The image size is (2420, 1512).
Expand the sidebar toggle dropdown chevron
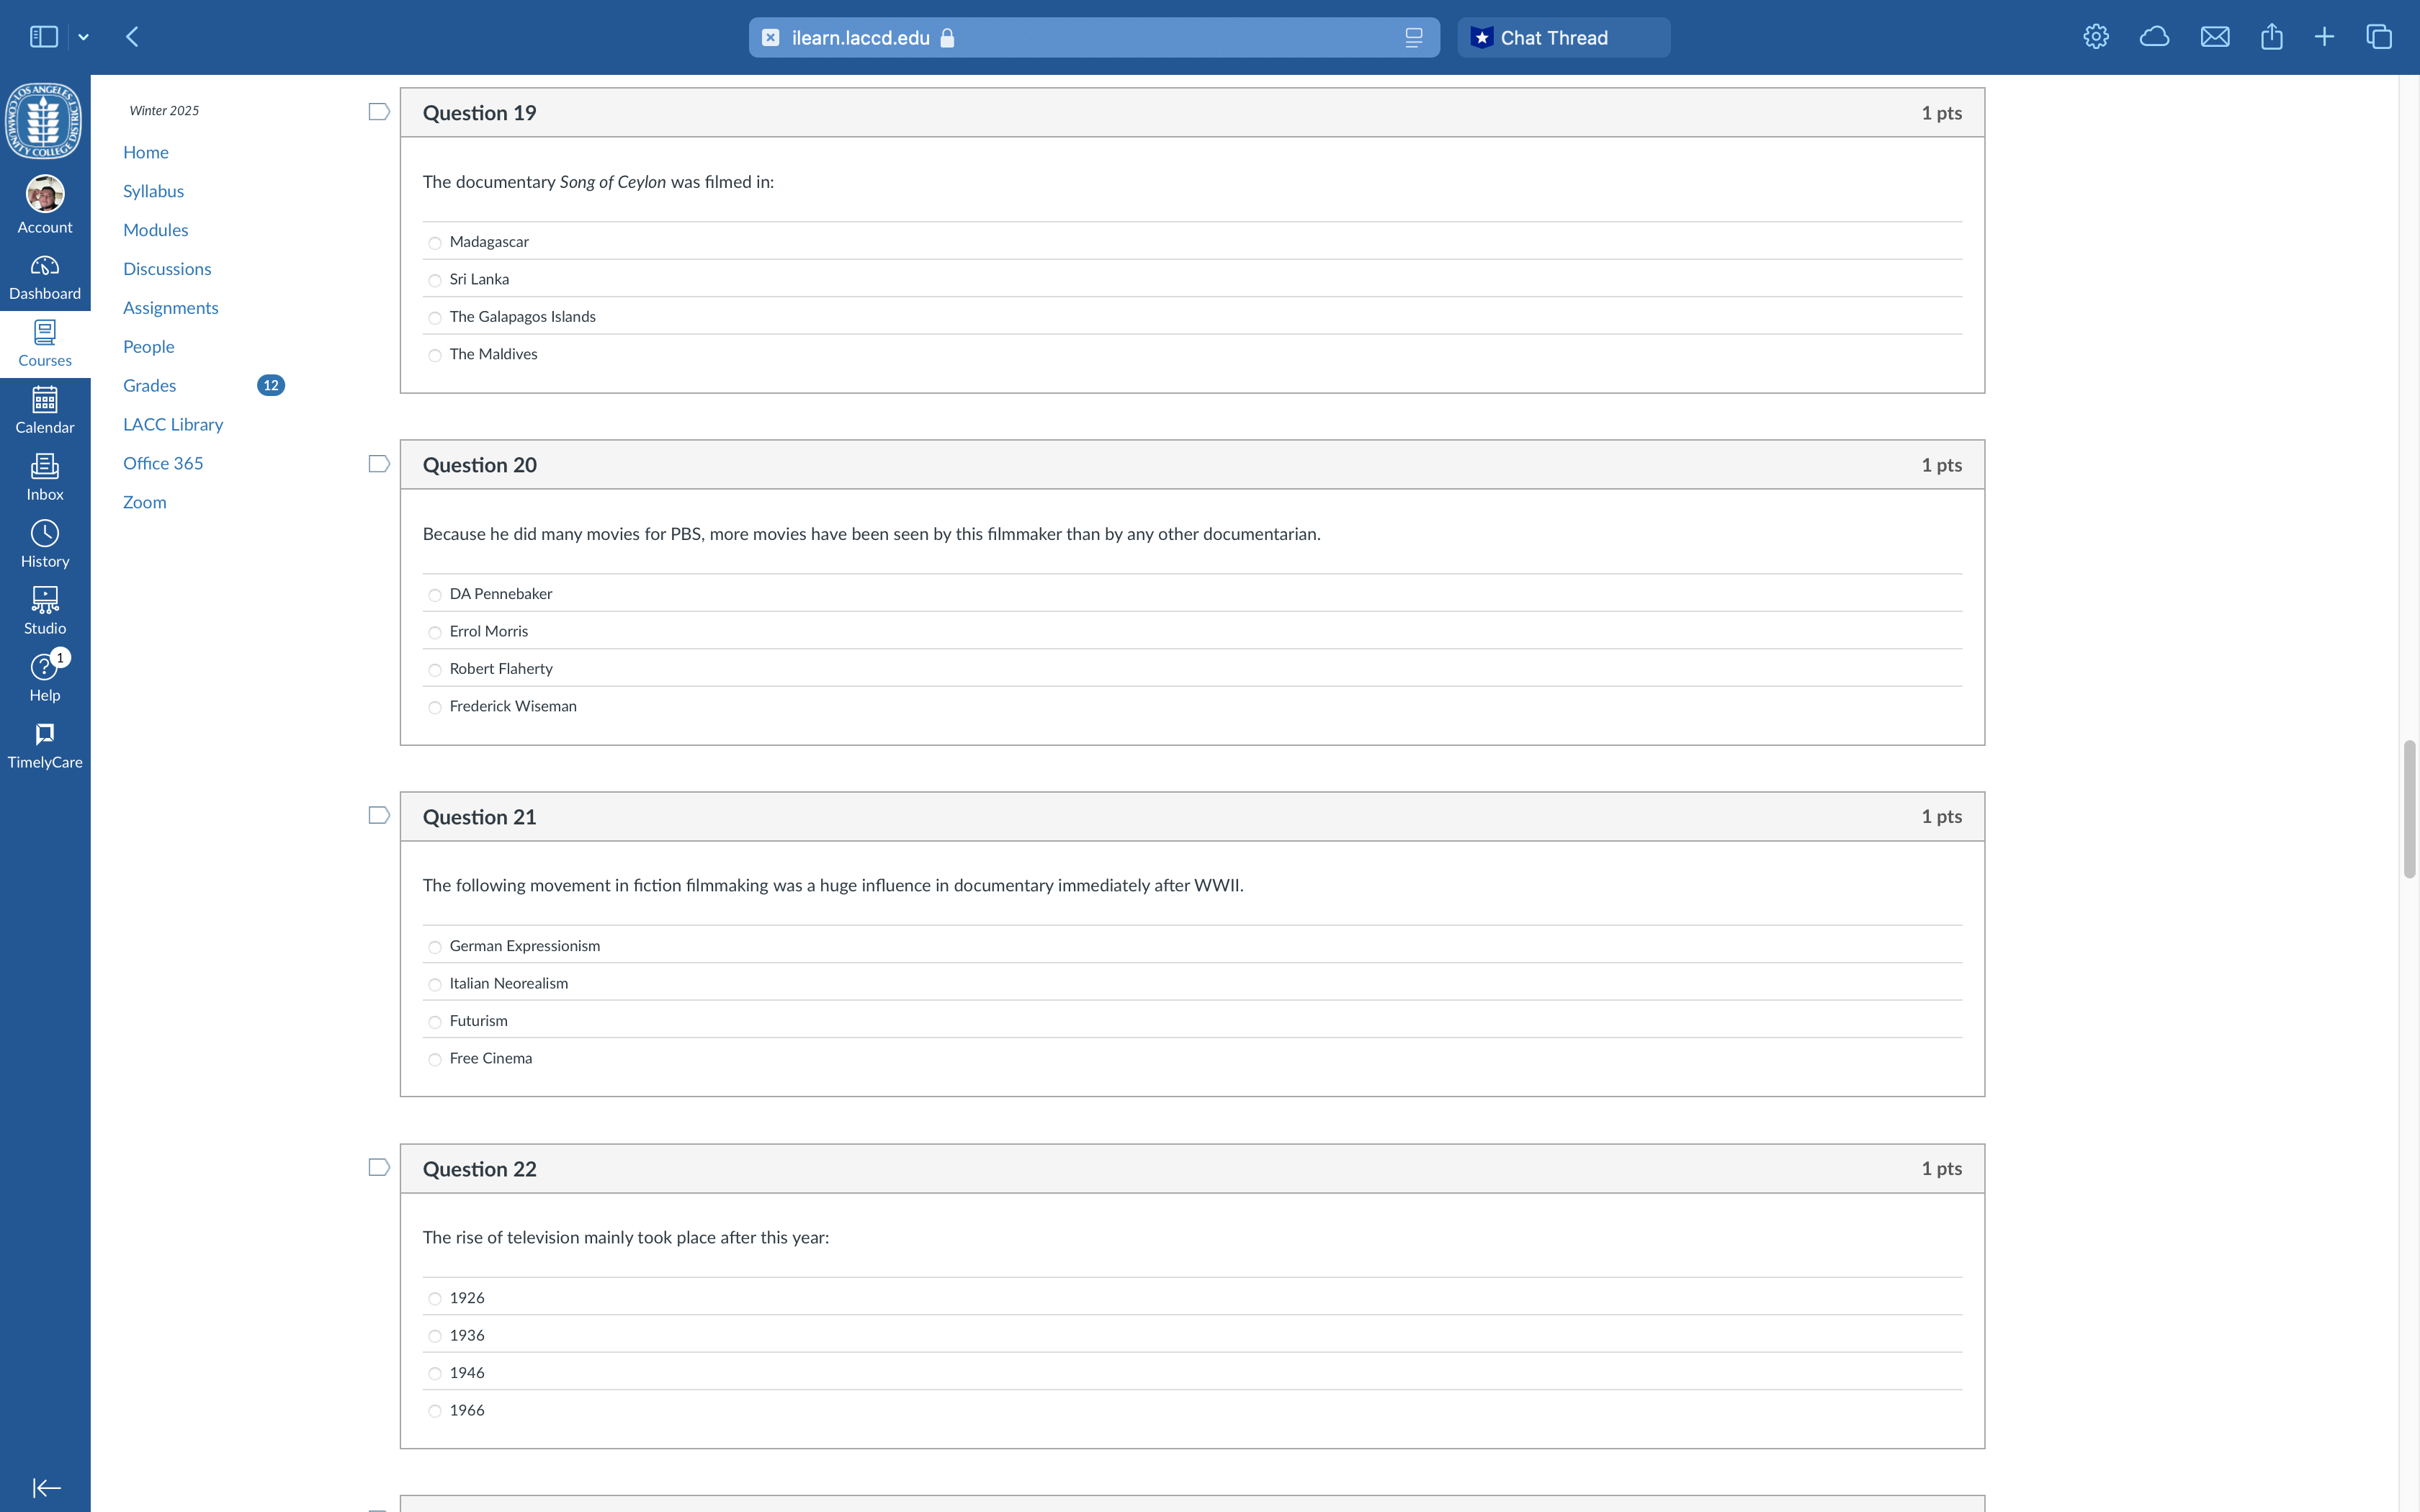pos(84,37)
